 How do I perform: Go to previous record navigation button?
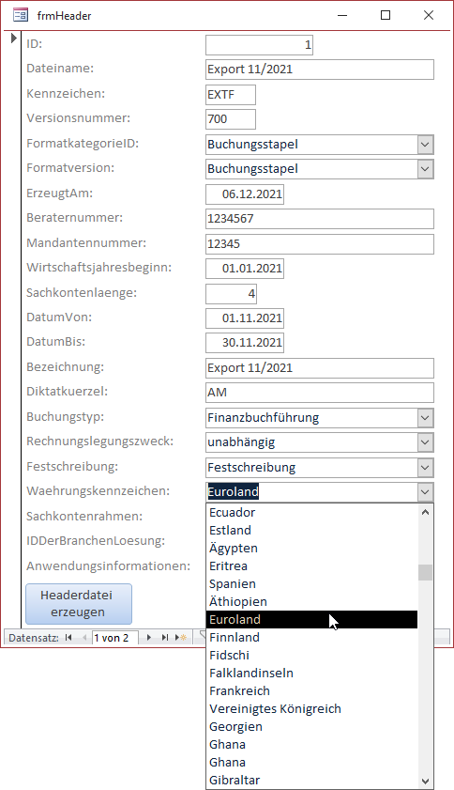pos(84,637)
